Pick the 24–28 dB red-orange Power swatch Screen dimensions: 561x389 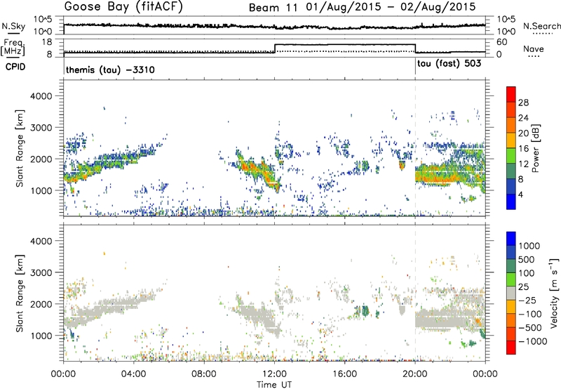pyautogui.click(x=511, y=110)
